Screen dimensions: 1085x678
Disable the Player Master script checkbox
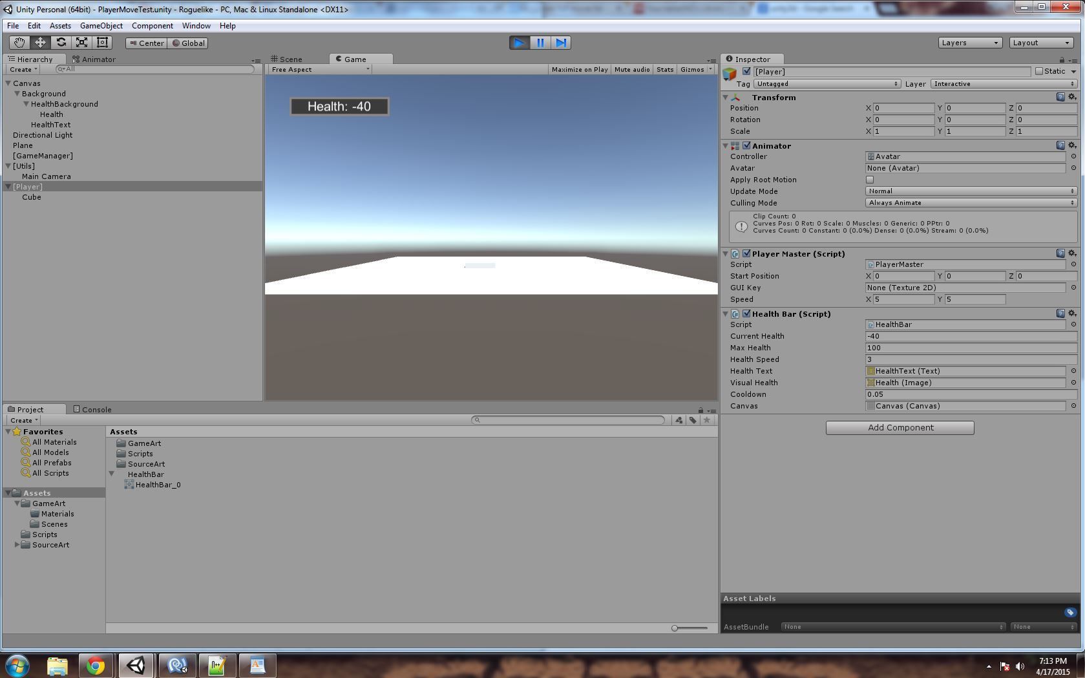pyautogui.click(x=747, y=254)
